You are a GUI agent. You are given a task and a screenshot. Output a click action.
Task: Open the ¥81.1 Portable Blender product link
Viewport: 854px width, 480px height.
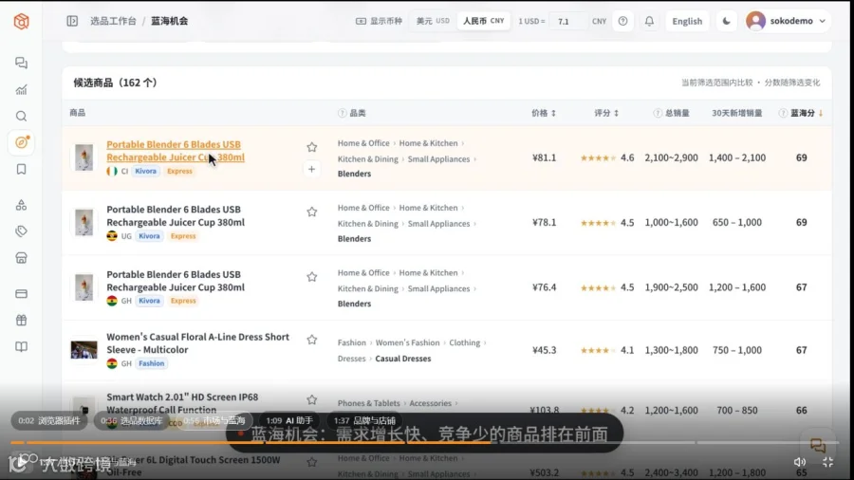pos(176,151)
